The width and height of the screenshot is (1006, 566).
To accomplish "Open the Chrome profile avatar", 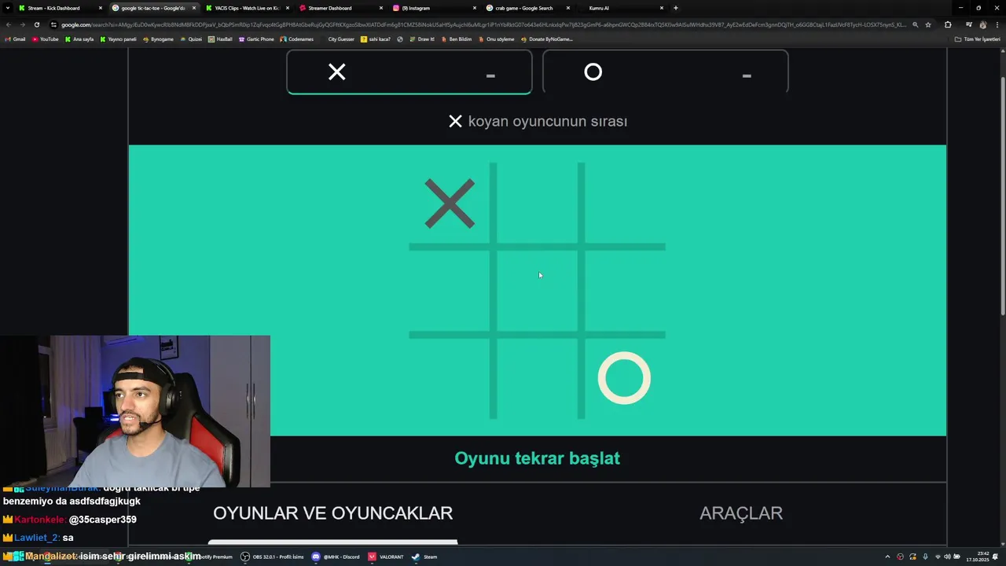I will (982, 24).
